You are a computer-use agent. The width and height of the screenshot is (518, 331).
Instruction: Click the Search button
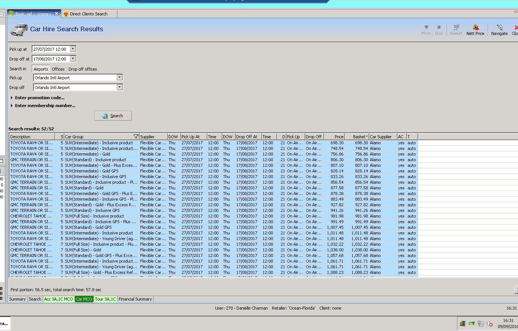(x=113, y=116)
